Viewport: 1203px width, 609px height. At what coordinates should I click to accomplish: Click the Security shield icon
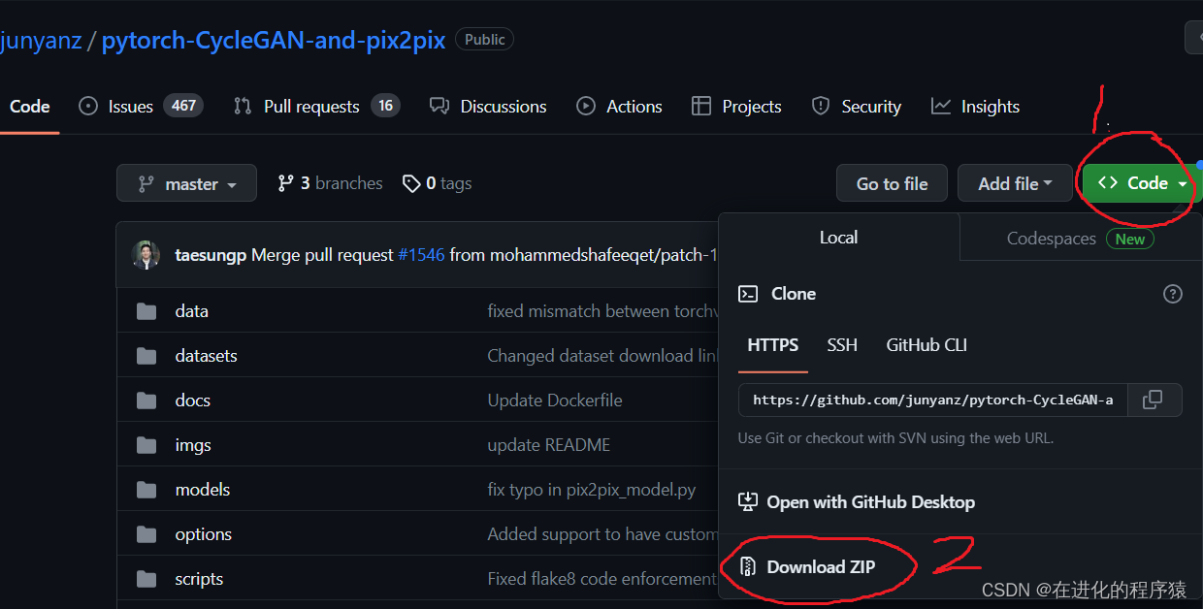pos(821,107)
